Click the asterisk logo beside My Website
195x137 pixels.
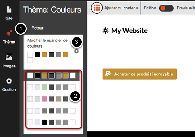(x=105, y=31)
